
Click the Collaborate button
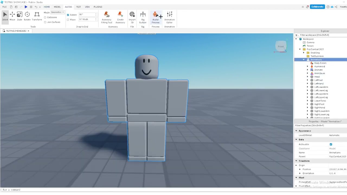point(317,7)
